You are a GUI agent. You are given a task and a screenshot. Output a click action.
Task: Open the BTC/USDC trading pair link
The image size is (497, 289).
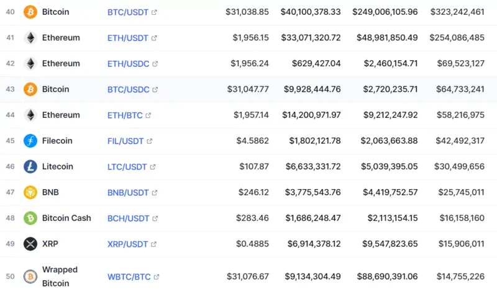point(129,89)
